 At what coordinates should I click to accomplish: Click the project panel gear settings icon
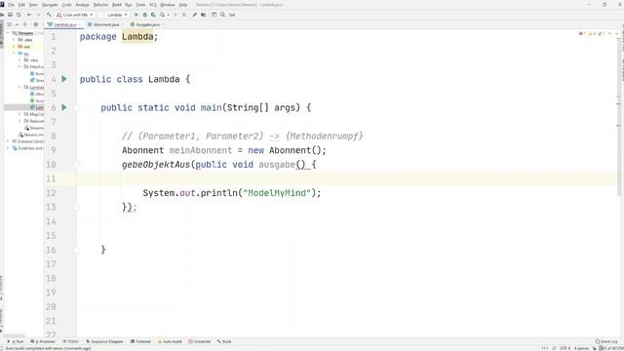tap(35, 24)
